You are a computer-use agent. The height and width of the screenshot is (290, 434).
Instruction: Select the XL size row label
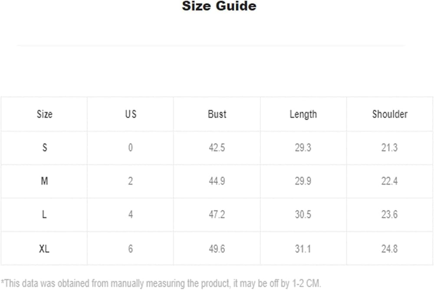point(44,248)
